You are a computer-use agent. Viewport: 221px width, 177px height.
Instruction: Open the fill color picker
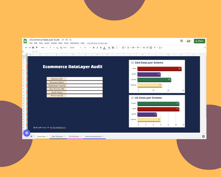pos(109,47)
